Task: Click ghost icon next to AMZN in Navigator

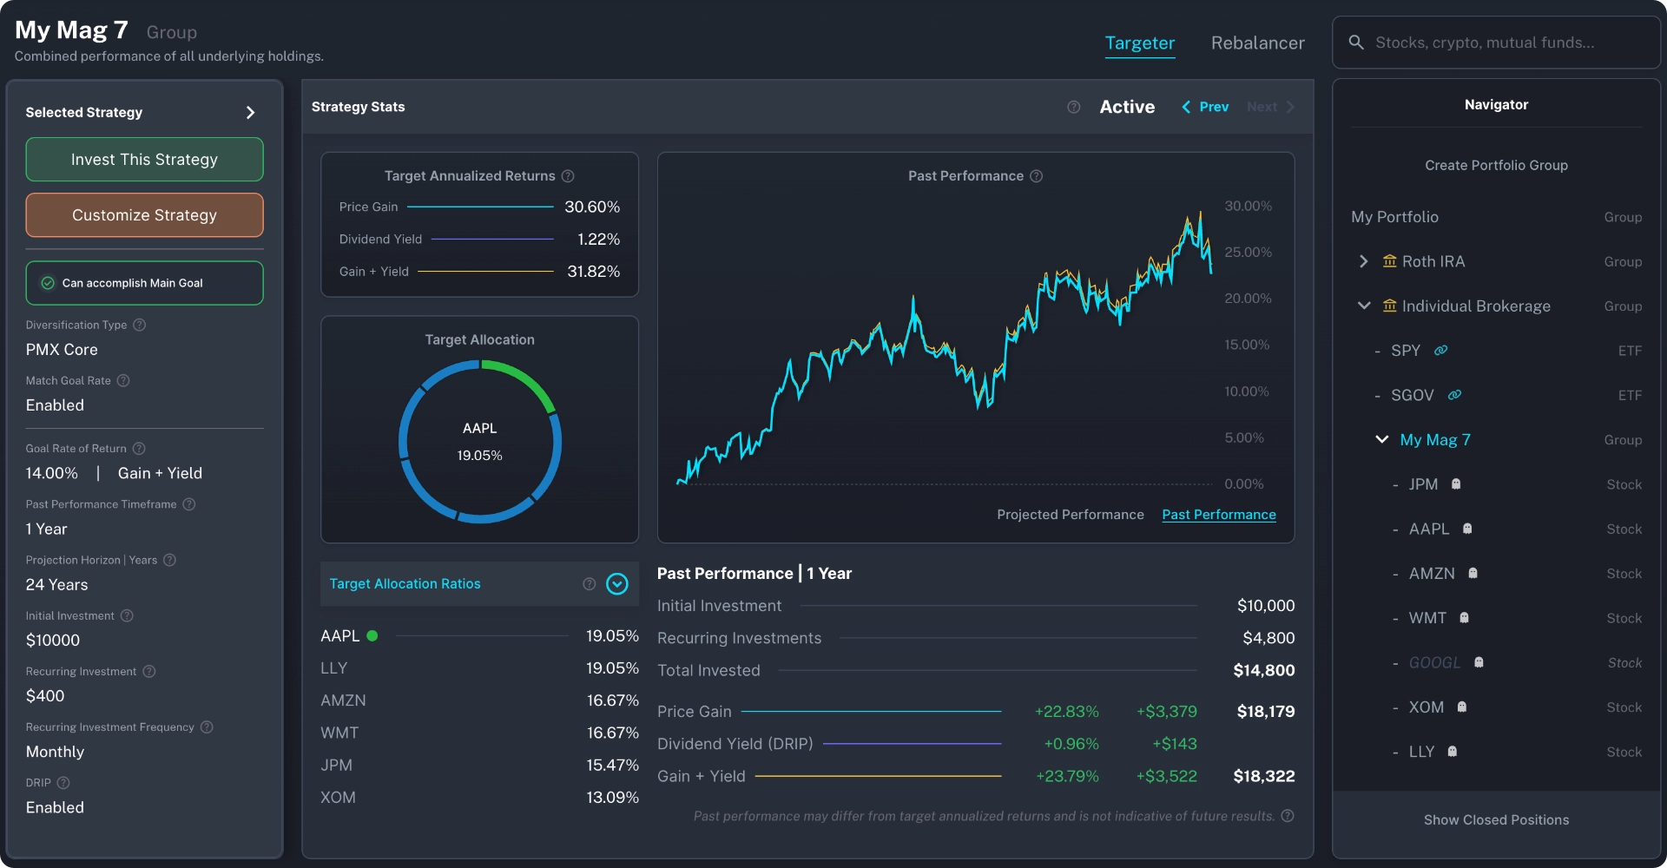Action: point(1473,573)
